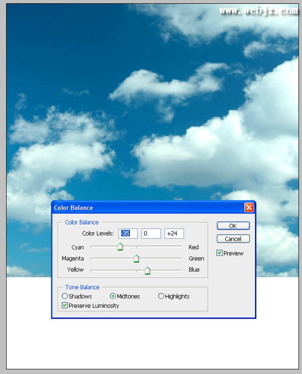Click the Yellow label
The height and width of the screenshot is (374, 302).
[75, 269]
